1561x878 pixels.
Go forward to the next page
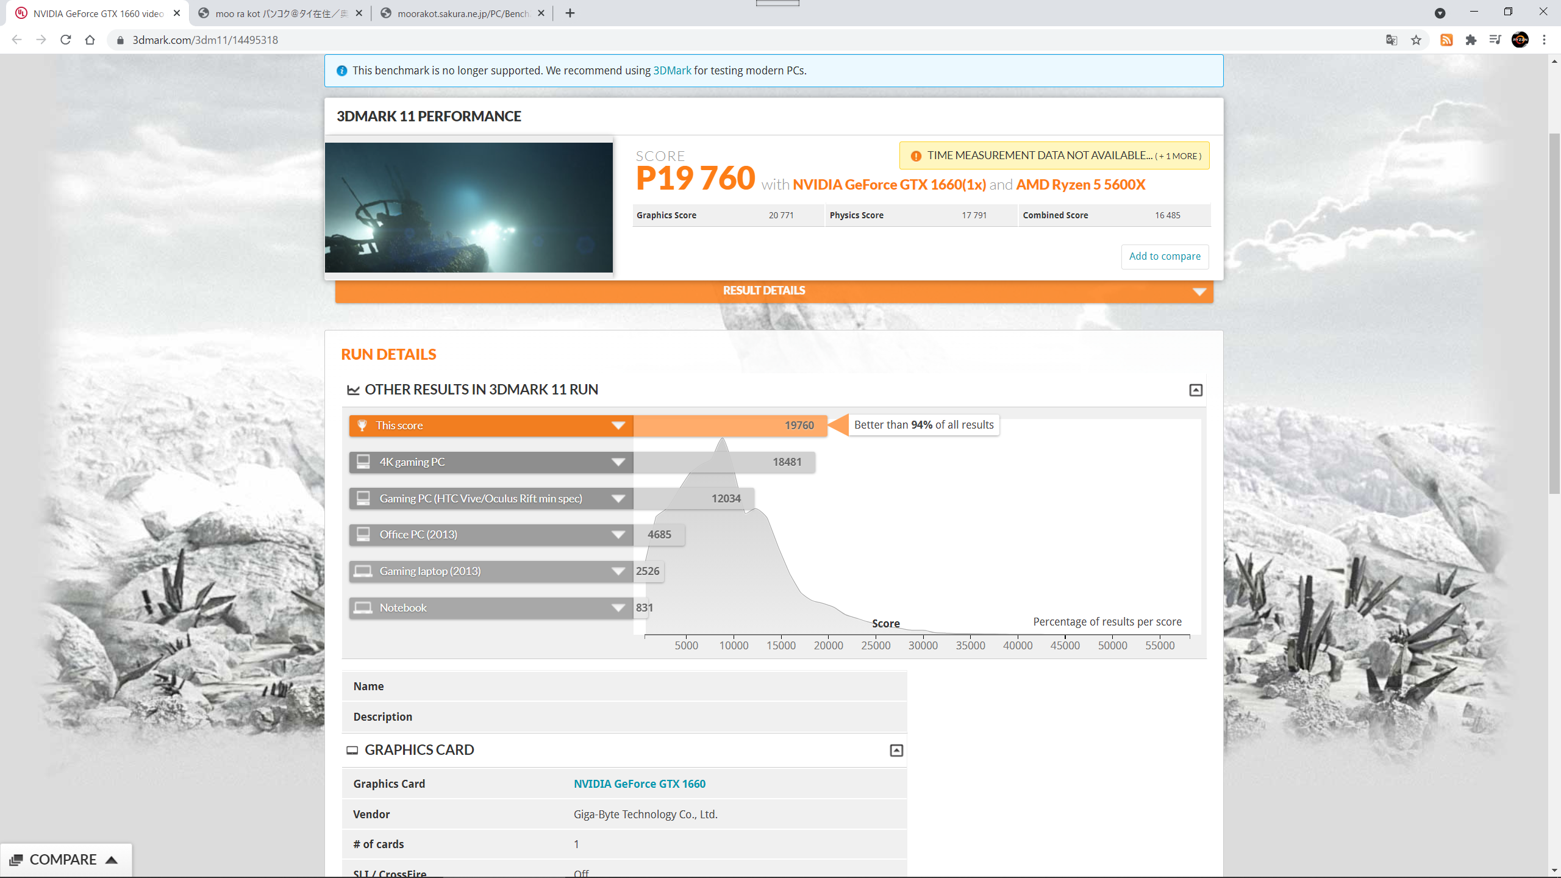coord(41,40)
